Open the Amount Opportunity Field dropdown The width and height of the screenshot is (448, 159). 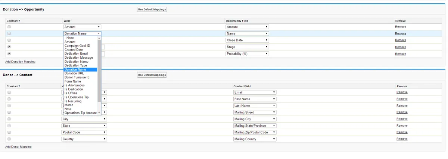click(x=247, y=27)
